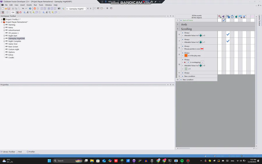Open the Tools menu
The height and width of the screenshot is (164, 262).
point(41,5)
